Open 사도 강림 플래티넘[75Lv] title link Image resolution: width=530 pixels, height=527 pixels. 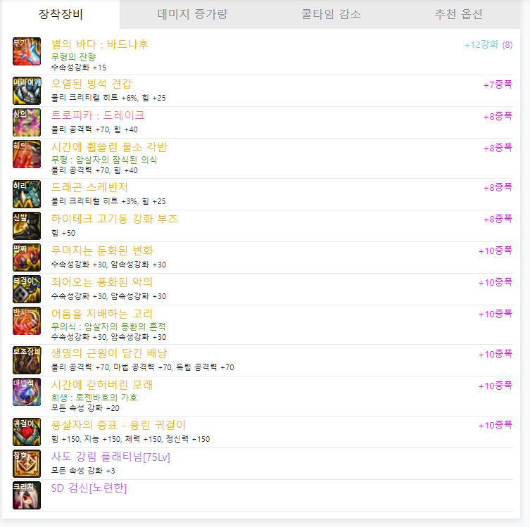click(111, 457)
